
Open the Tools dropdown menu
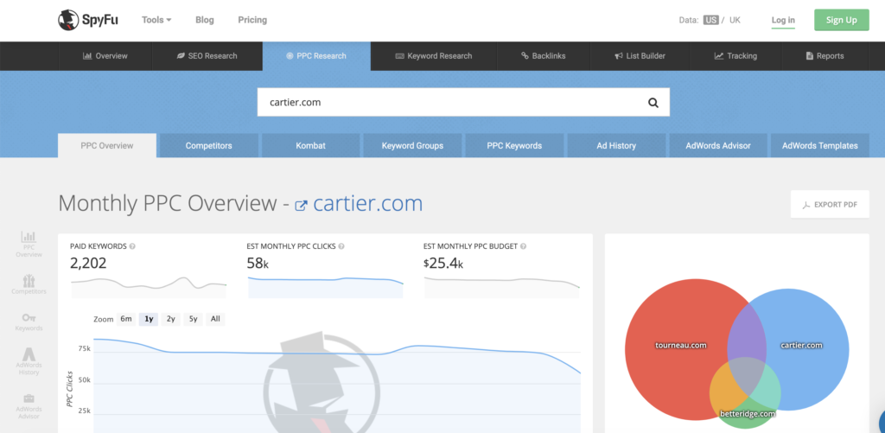(156, 20)
